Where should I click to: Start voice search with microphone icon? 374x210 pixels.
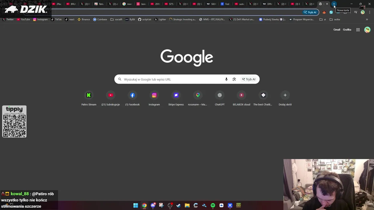click(x=226, y=79)
